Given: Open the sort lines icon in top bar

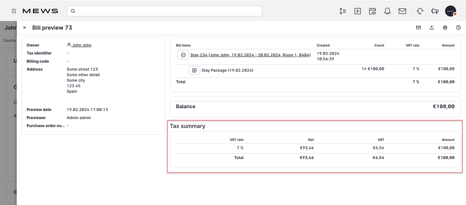Looking at the screenshot, I should coord(343,11).
